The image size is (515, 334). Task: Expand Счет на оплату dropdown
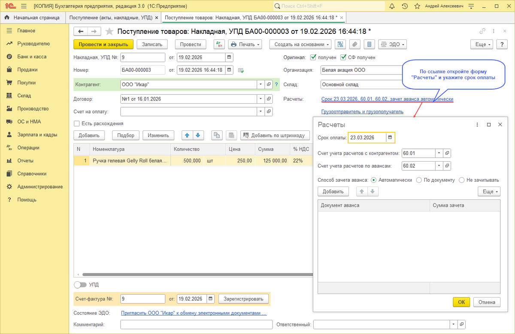[261, 112]
